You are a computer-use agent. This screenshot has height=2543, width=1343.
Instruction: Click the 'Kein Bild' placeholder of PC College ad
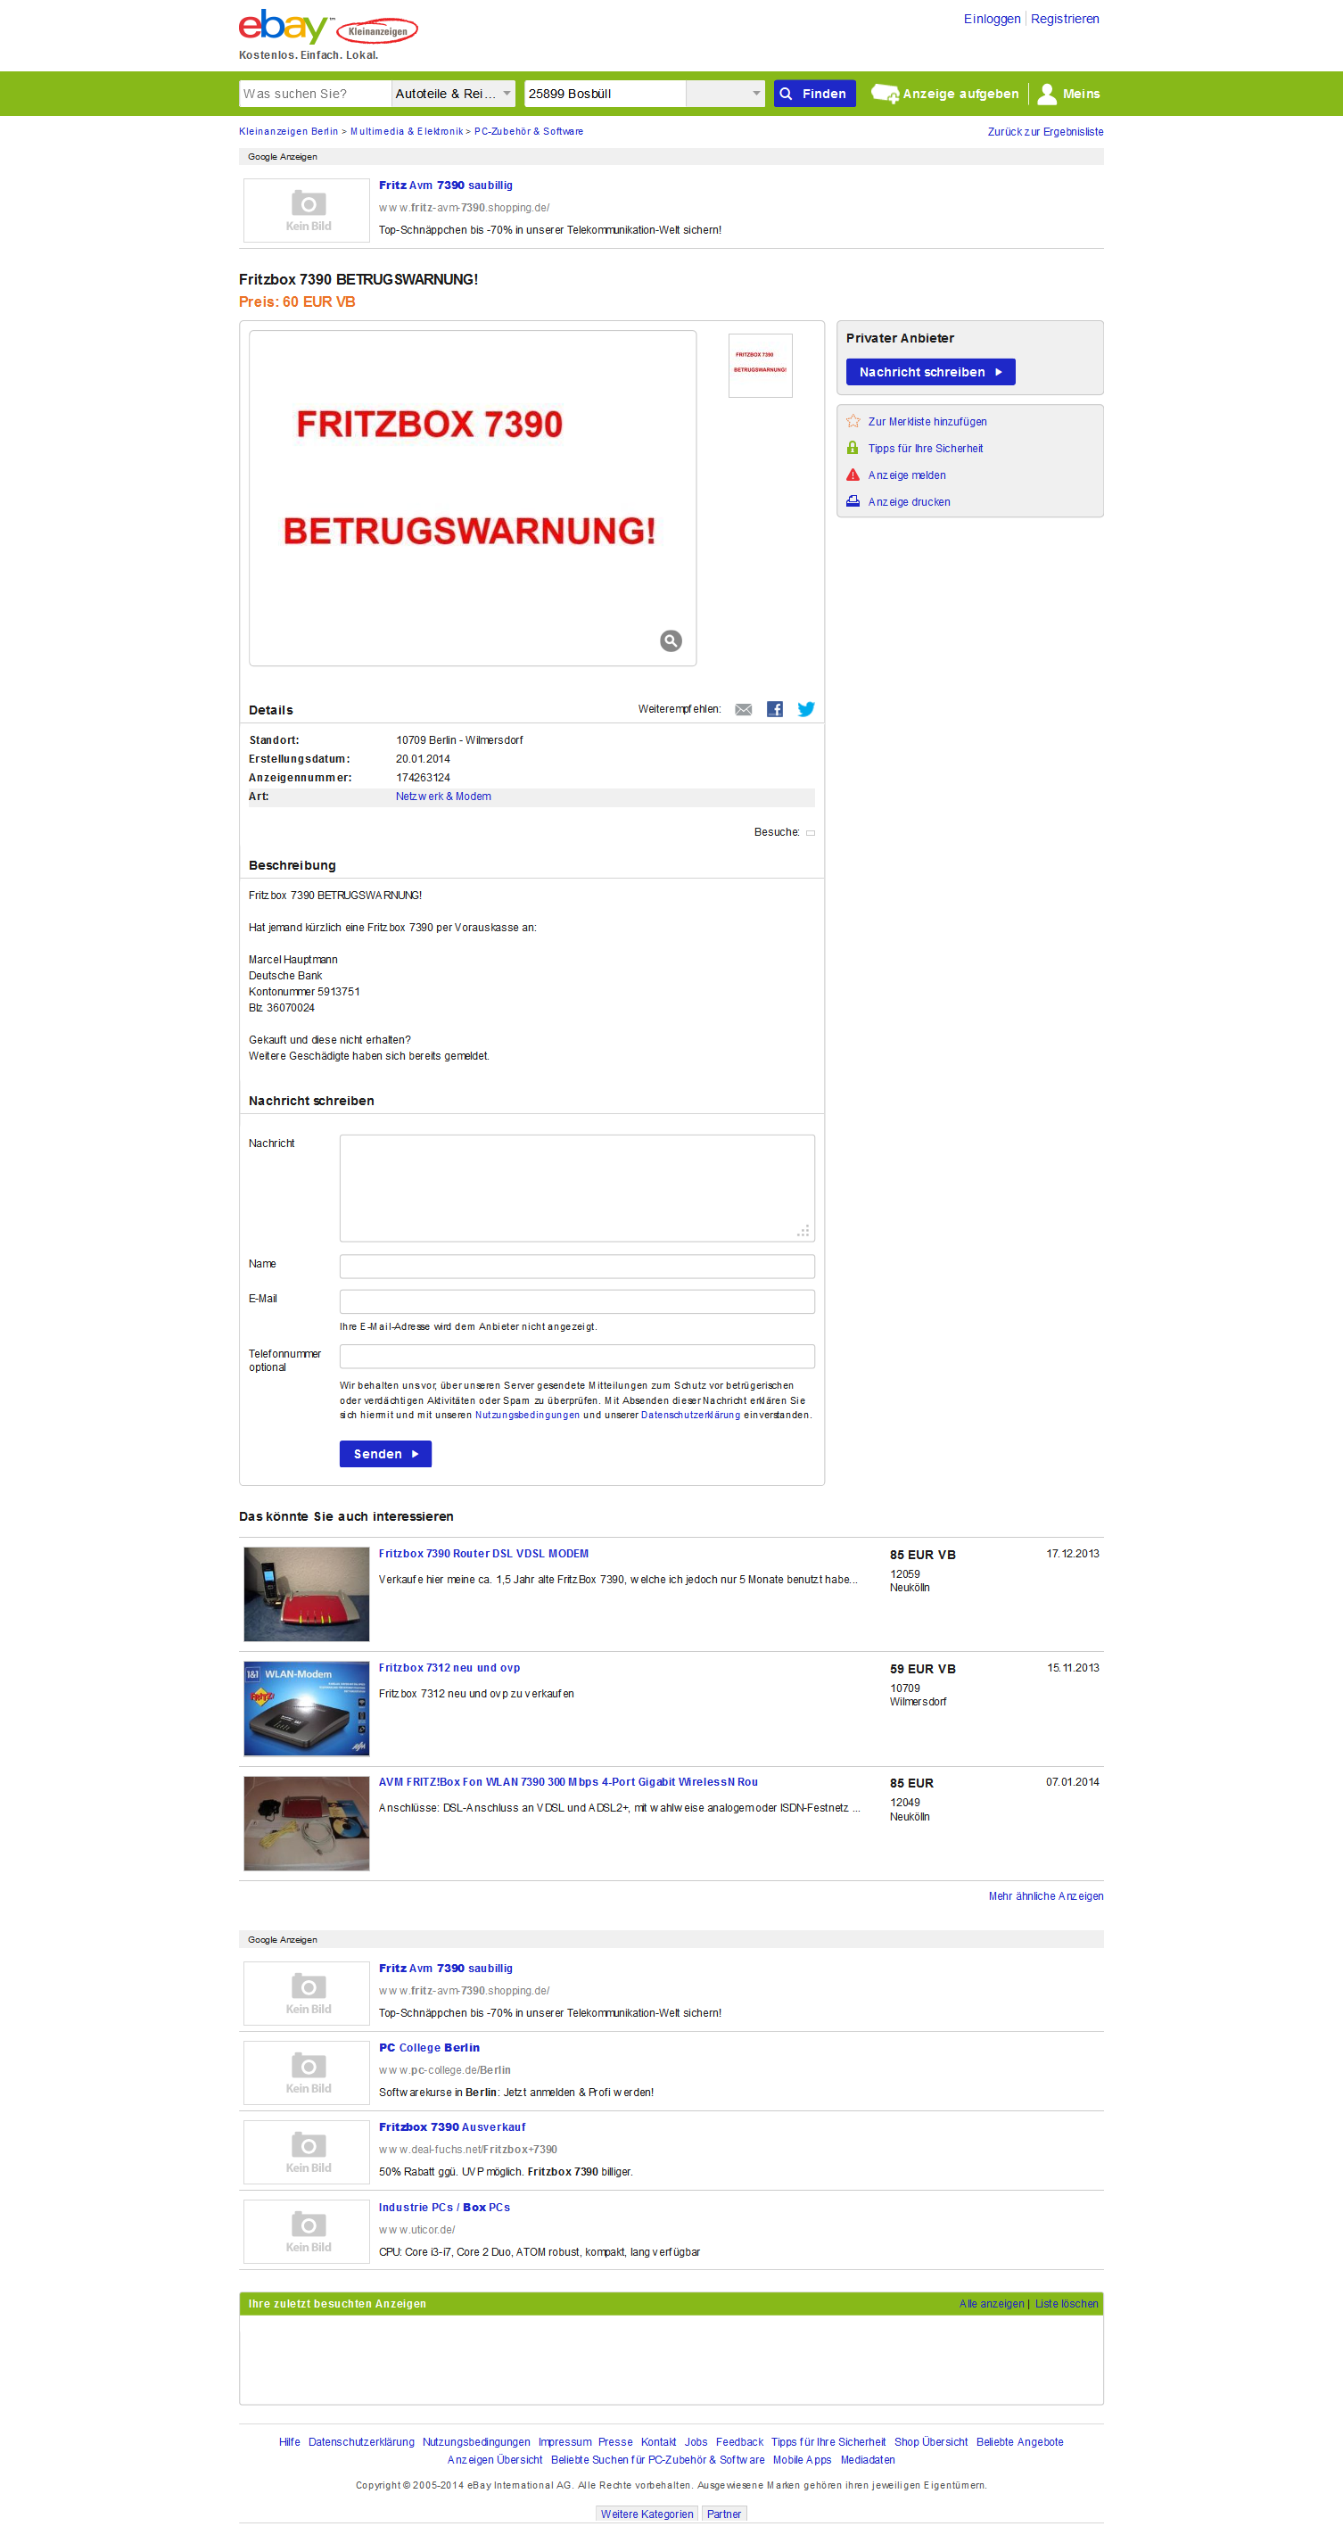point(307,2072)
